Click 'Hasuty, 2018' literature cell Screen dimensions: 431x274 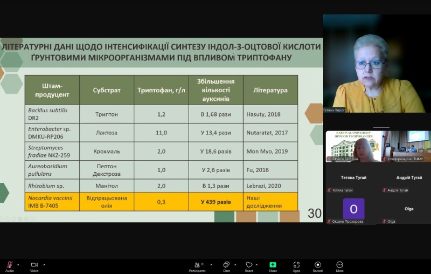[x=270, y=114]
